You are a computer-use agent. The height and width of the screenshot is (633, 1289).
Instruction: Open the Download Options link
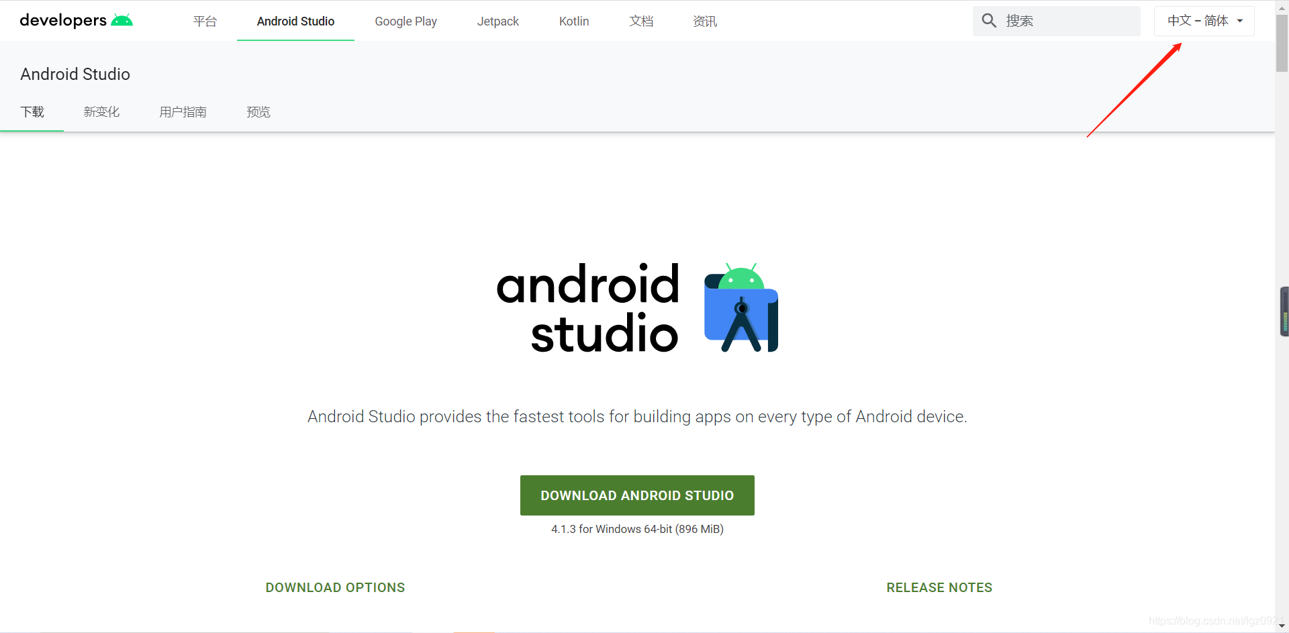335,587
